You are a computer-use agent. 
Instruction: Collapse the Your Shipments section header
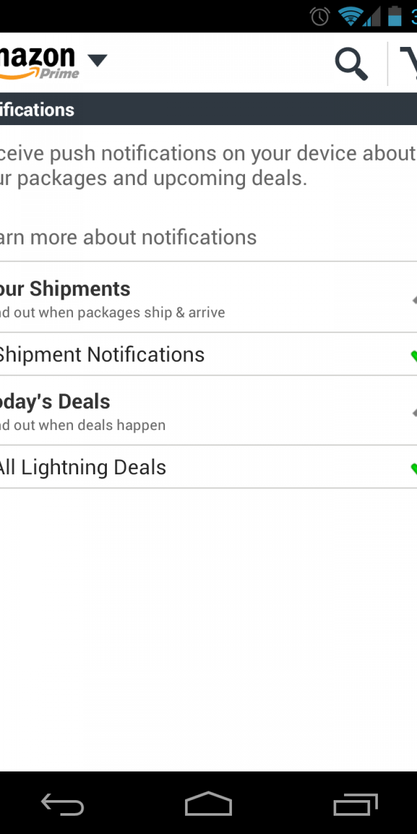(x=208, y=297)
